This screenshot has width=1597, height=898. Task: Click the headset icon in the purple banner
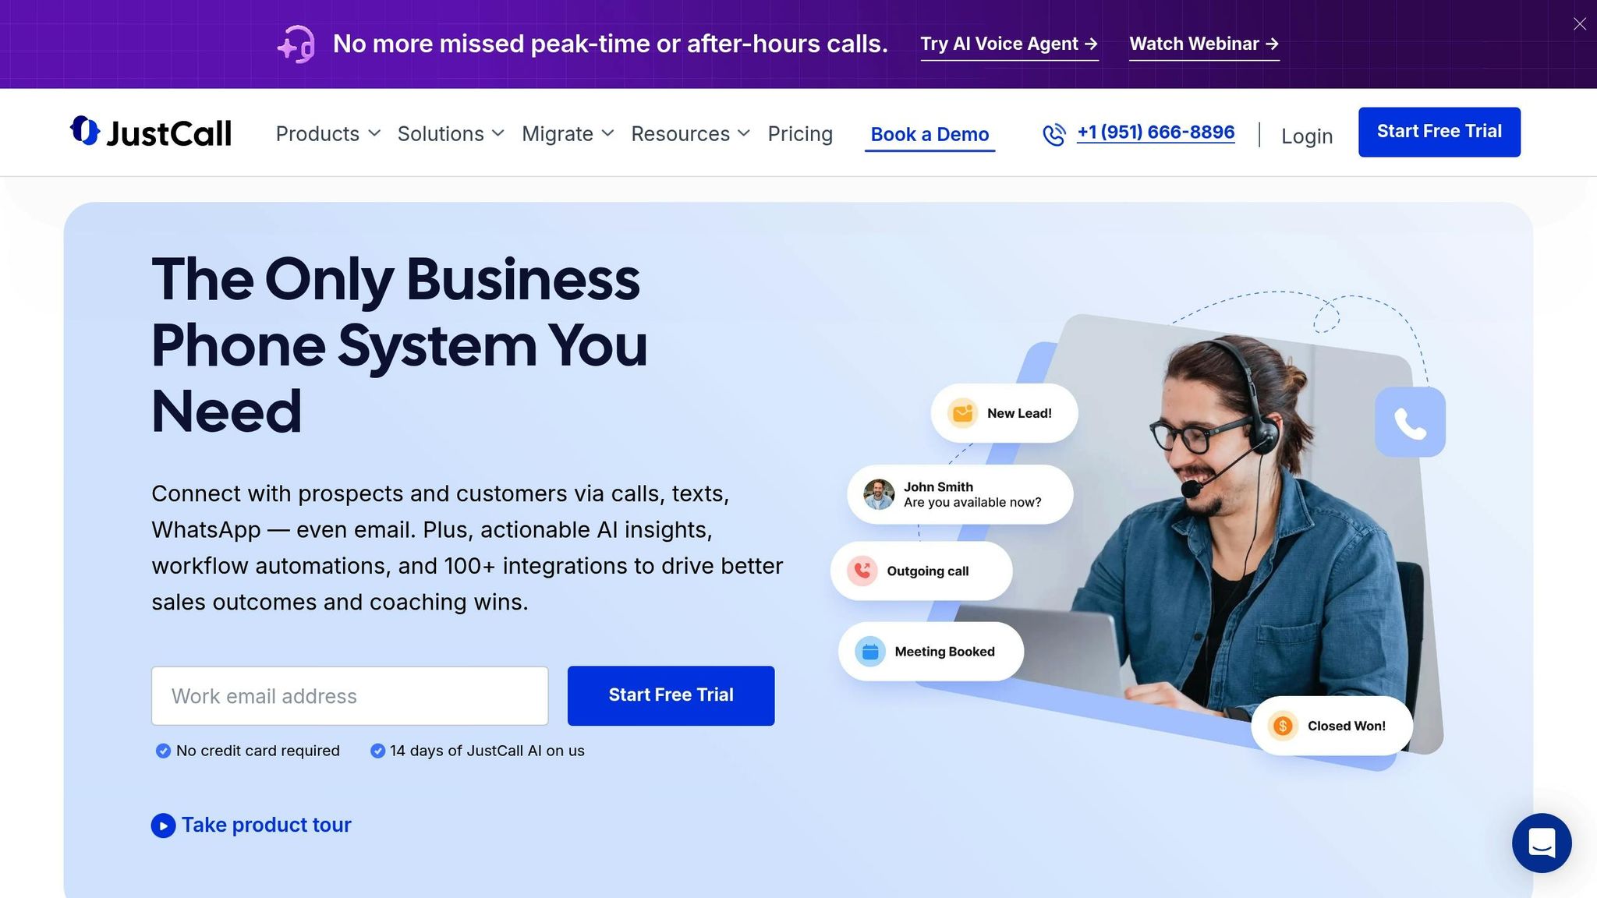(x=296, y=44)
